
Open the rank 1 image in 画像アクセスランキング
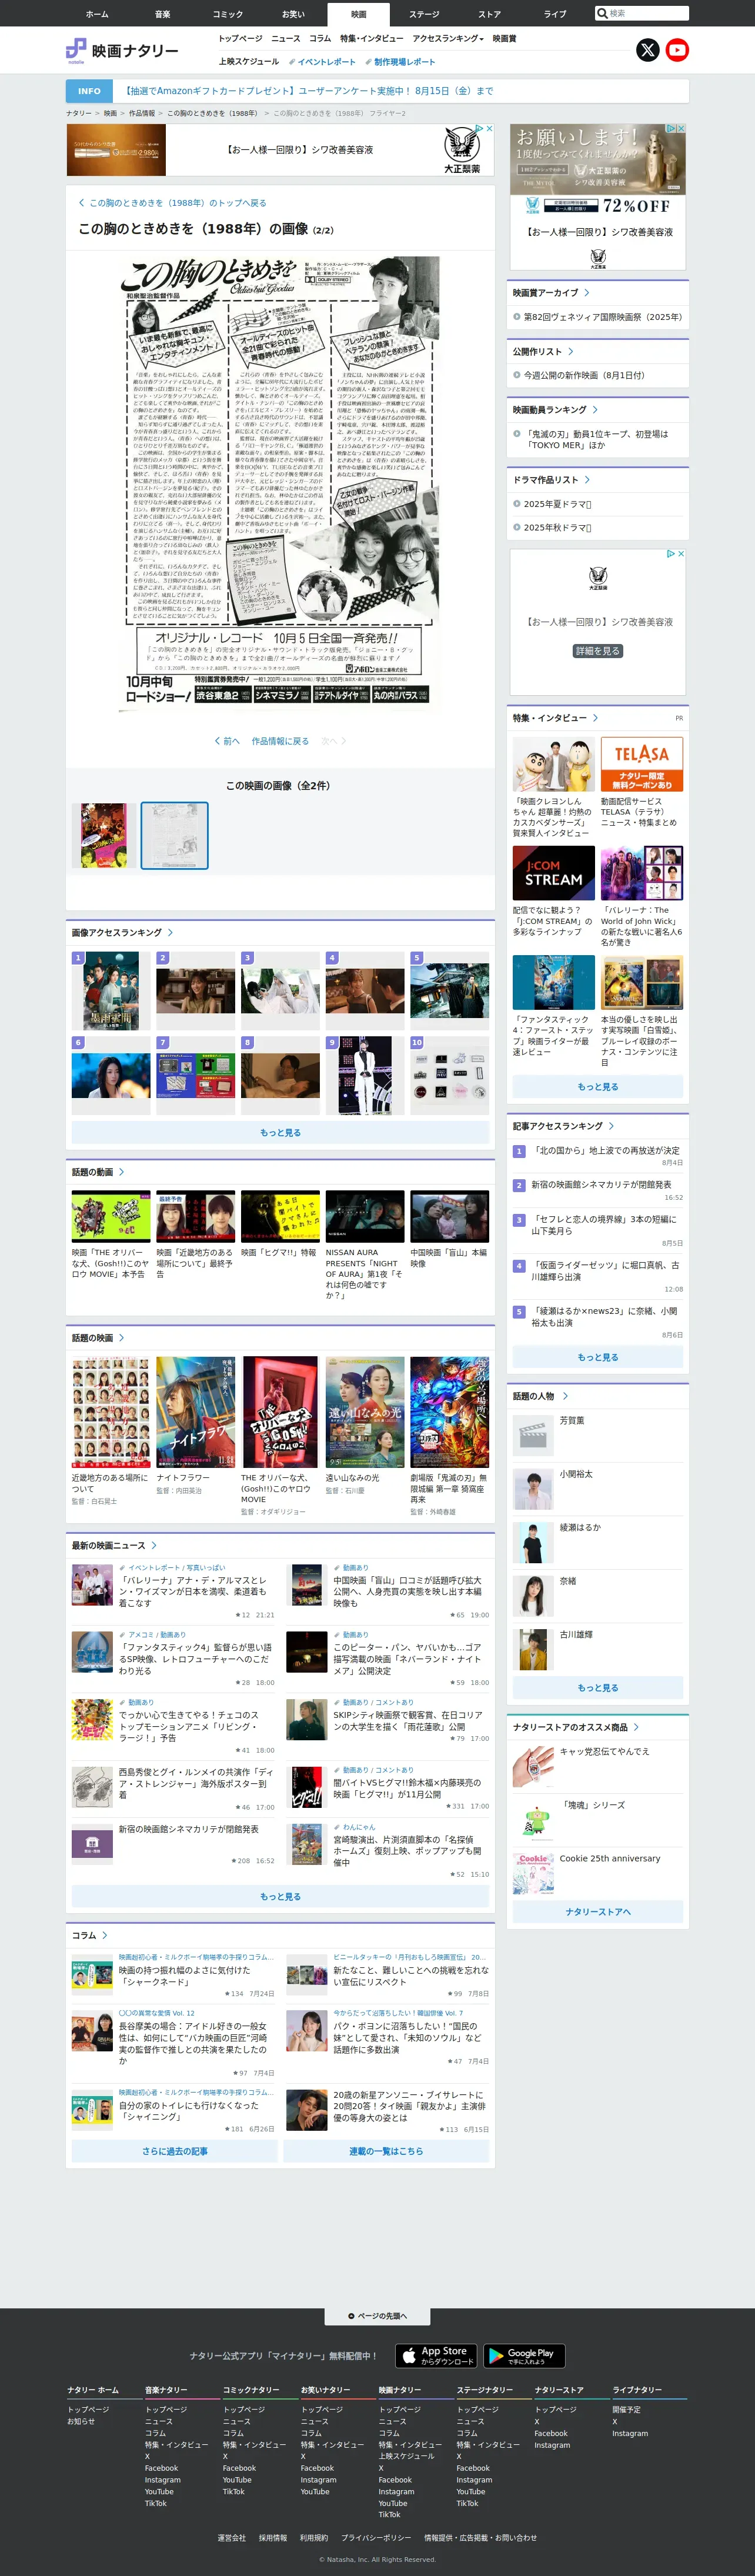coord(111,990)
